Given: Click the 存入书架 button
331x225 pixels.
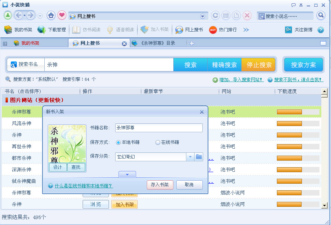Looking at the screenshot, I should (160, 185).
